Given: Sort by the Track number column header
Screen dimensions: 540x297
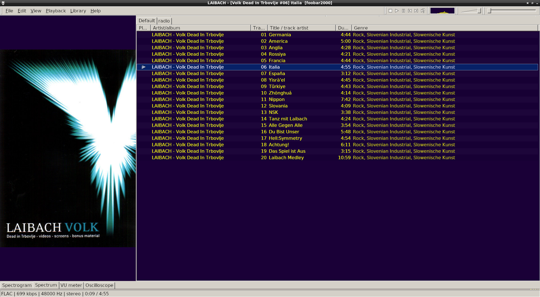Looking at the screenshot, I should (x=259, y=28).
